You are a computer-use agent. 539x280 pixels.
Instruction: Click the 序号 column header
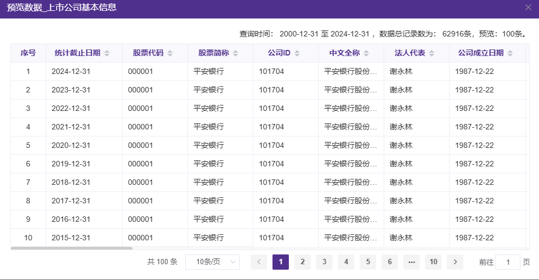[x=28, y=53]
